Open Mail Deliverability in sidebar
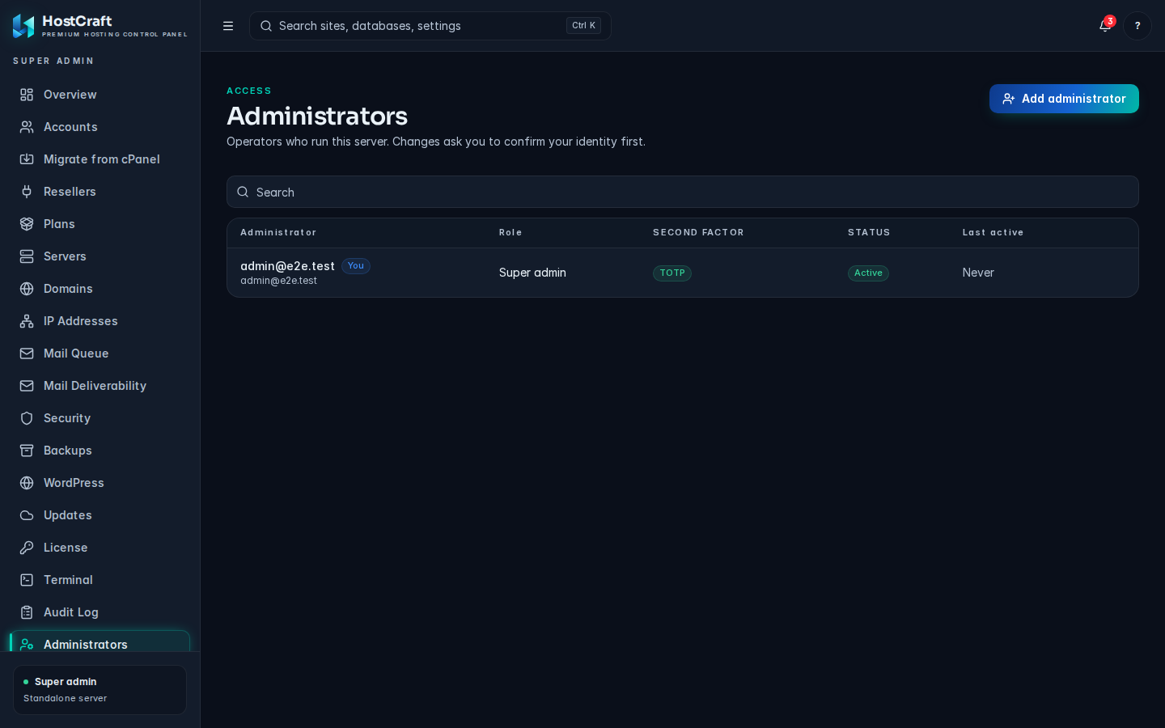This screenshot has height=728, width=1165. coord(100,386)
